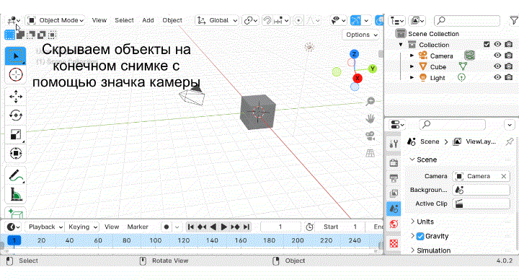
Task: Clear the scene Camera field
Action: 504,176
